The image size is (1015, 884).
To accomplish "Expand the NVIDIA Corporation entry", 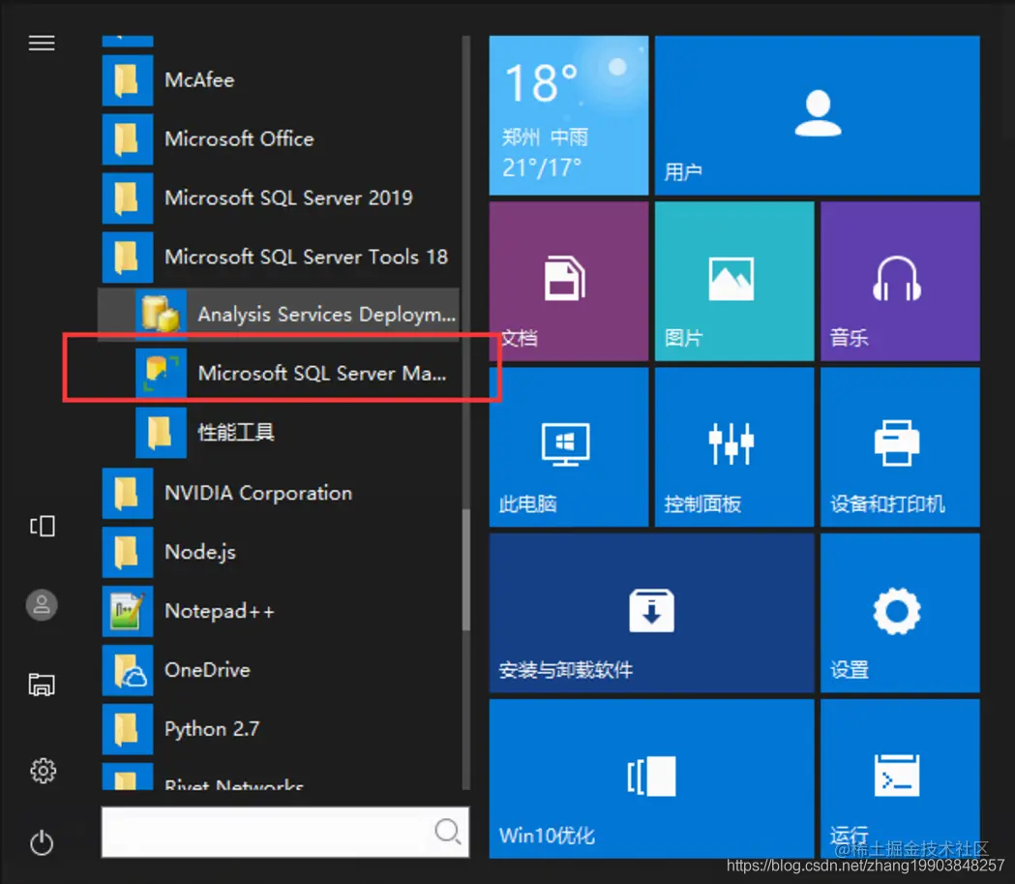I will [279, 494].
